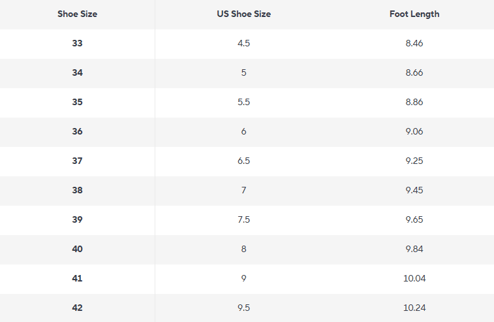This screenshot has width=494, height=322.
Task: Select shoe size 38 cell
Action: (77, 190)
